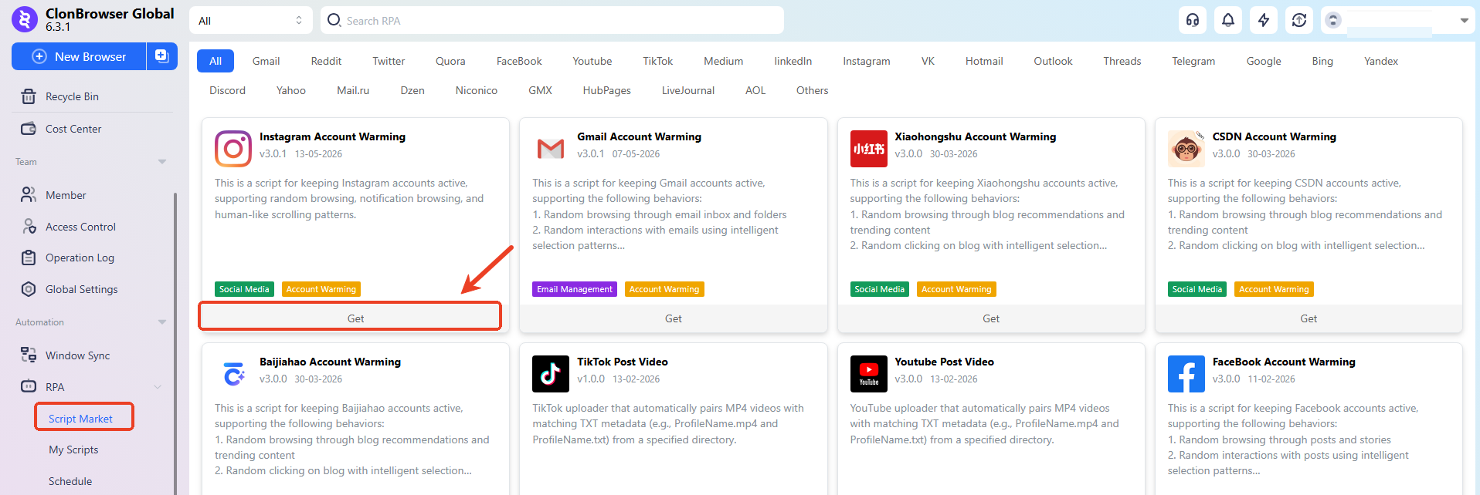Click the Cost Center wallet icon

[29, 129]
